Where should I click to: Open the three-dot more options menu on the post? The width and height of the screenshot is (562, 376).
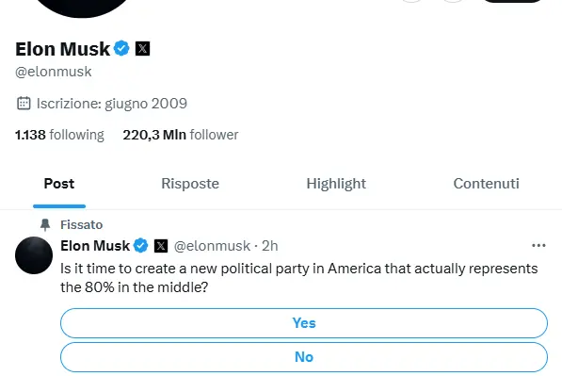(538, 245)
